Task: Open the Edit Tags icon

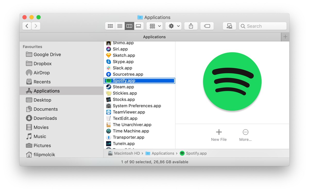Action: pos(207,26)
